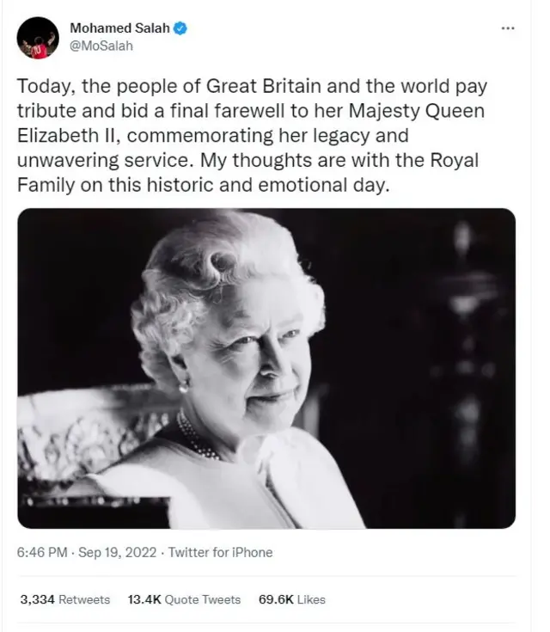Click the phrase 'unwavering service' in tweet
This screenshot has height=632, width=550.
[95, 161]
